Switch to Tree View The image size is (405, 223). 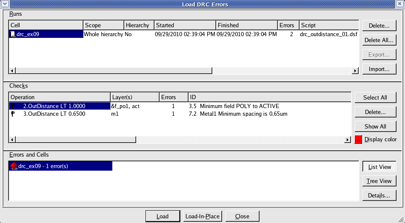[x=379, y=181]
